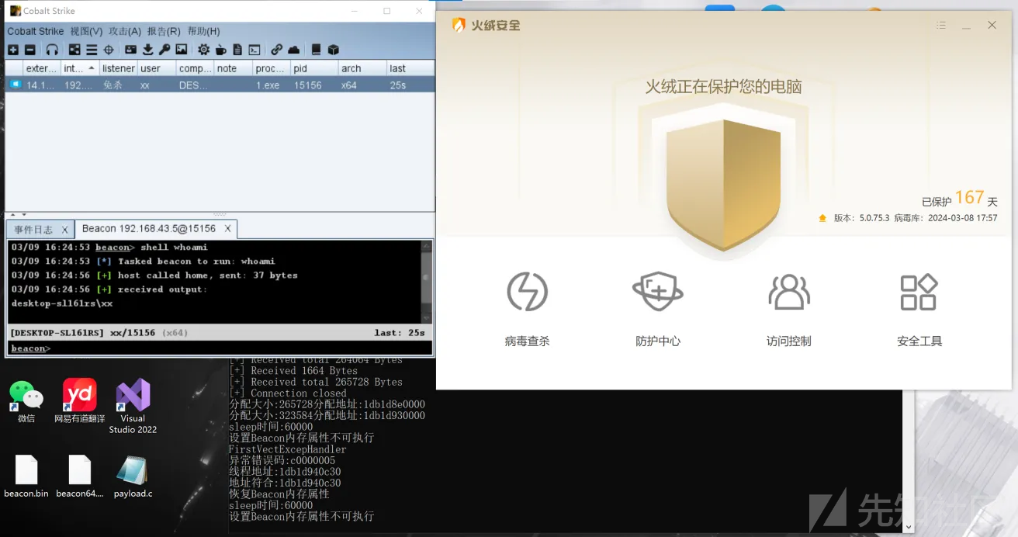Close the 事件日志 tab
The width and height of the screenshot is (1018, 537).
(65, 230)
